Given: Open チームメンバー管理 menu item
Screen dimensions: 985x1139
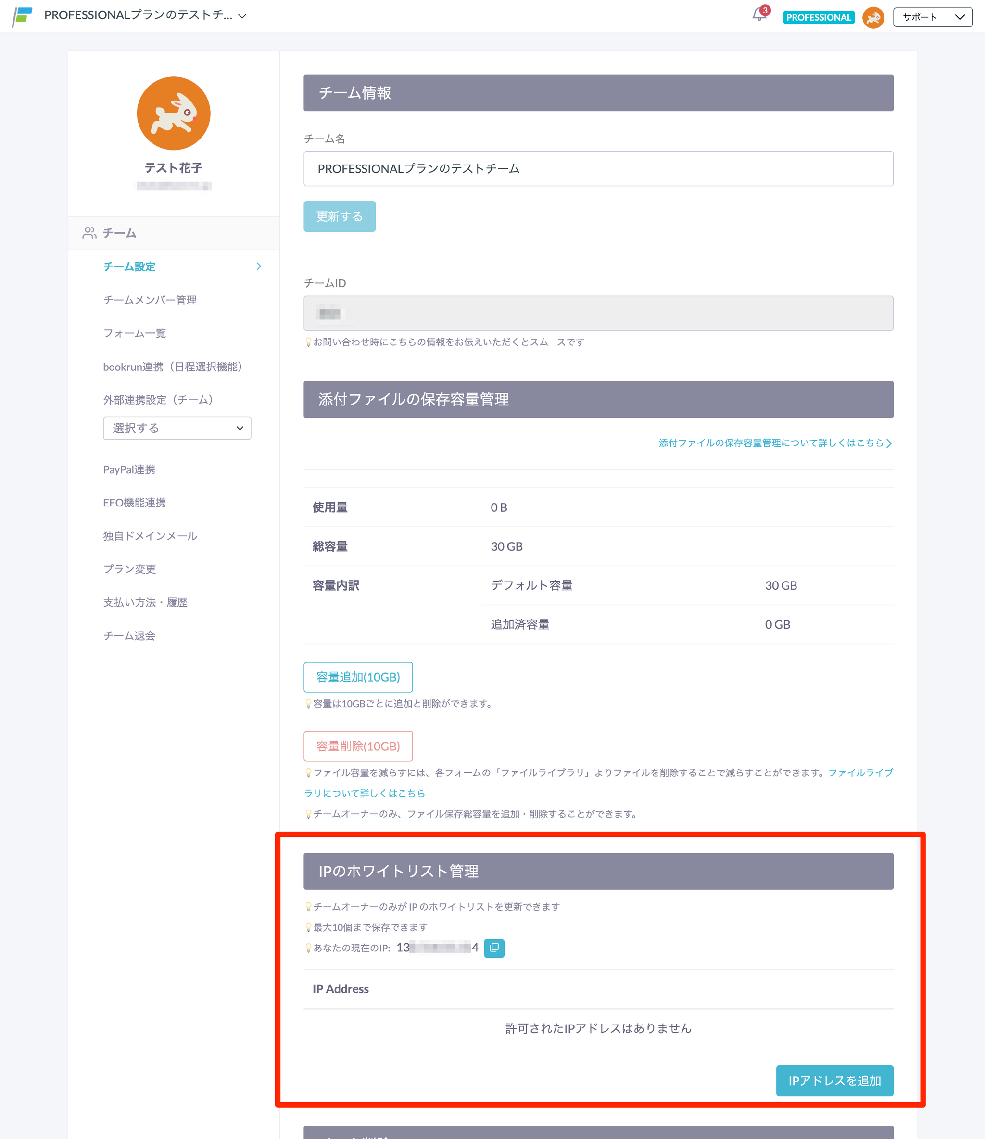Looking at the screenshot, I should (x=150, y=300).
